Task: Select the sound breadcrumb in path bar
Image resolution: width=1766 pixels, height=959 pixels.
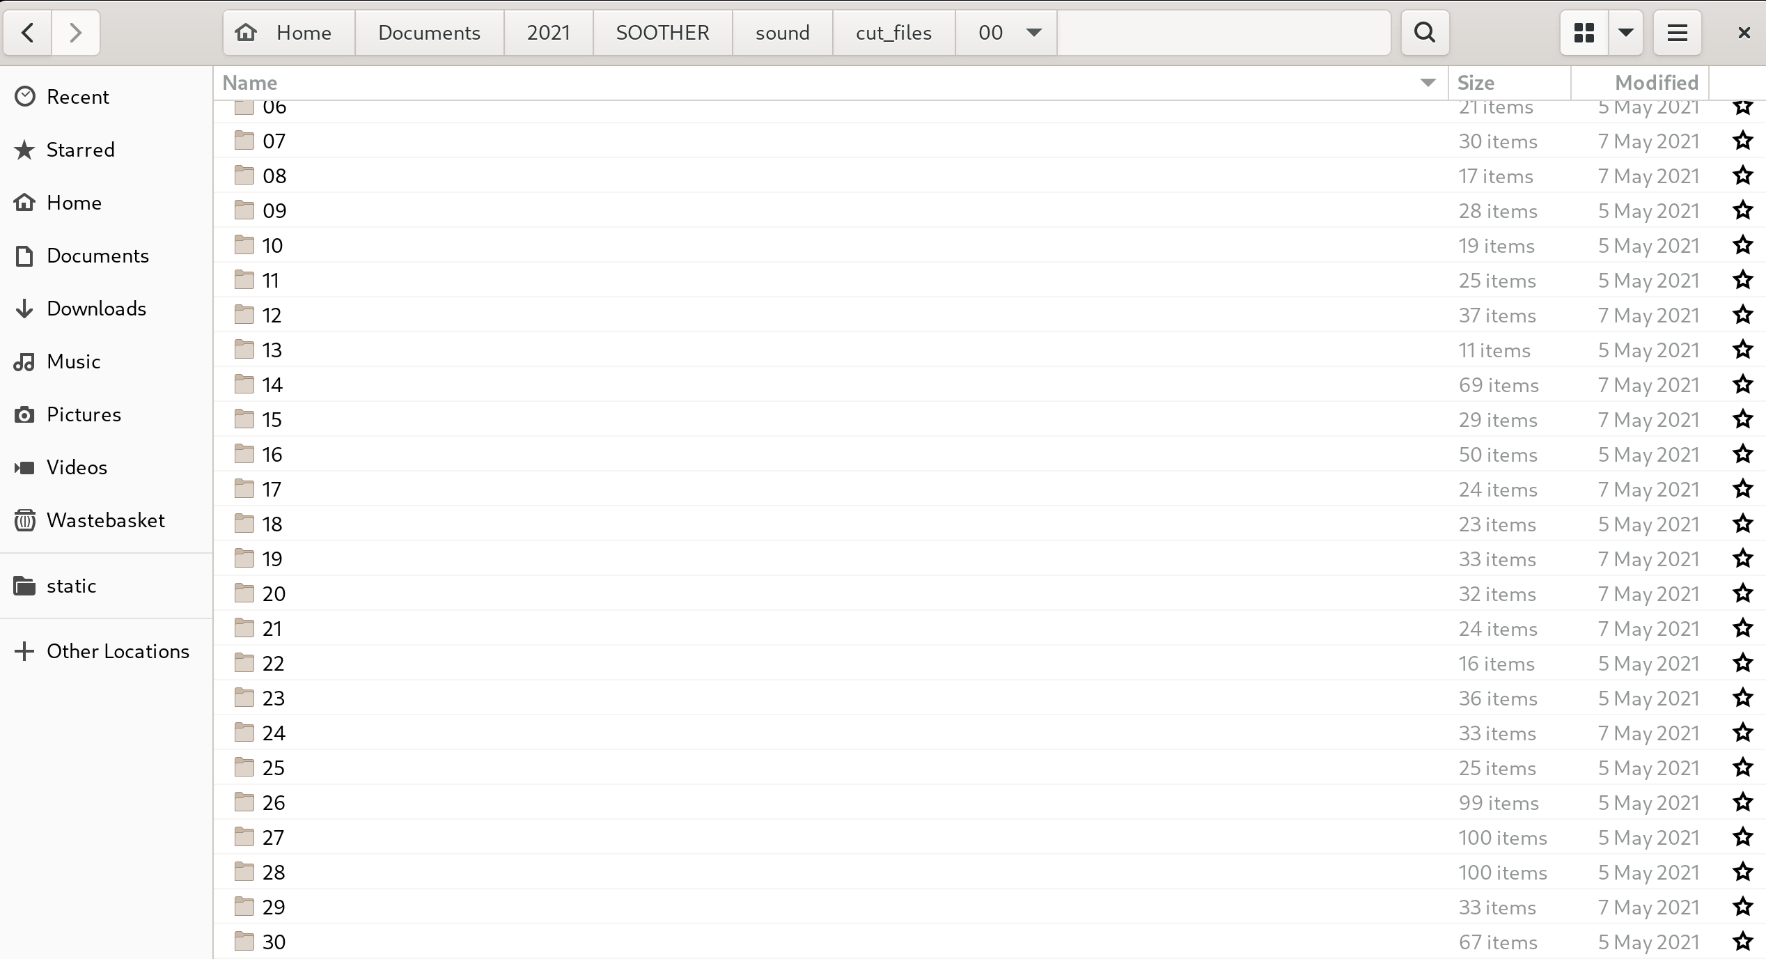Action: click(x=782, y=33)
